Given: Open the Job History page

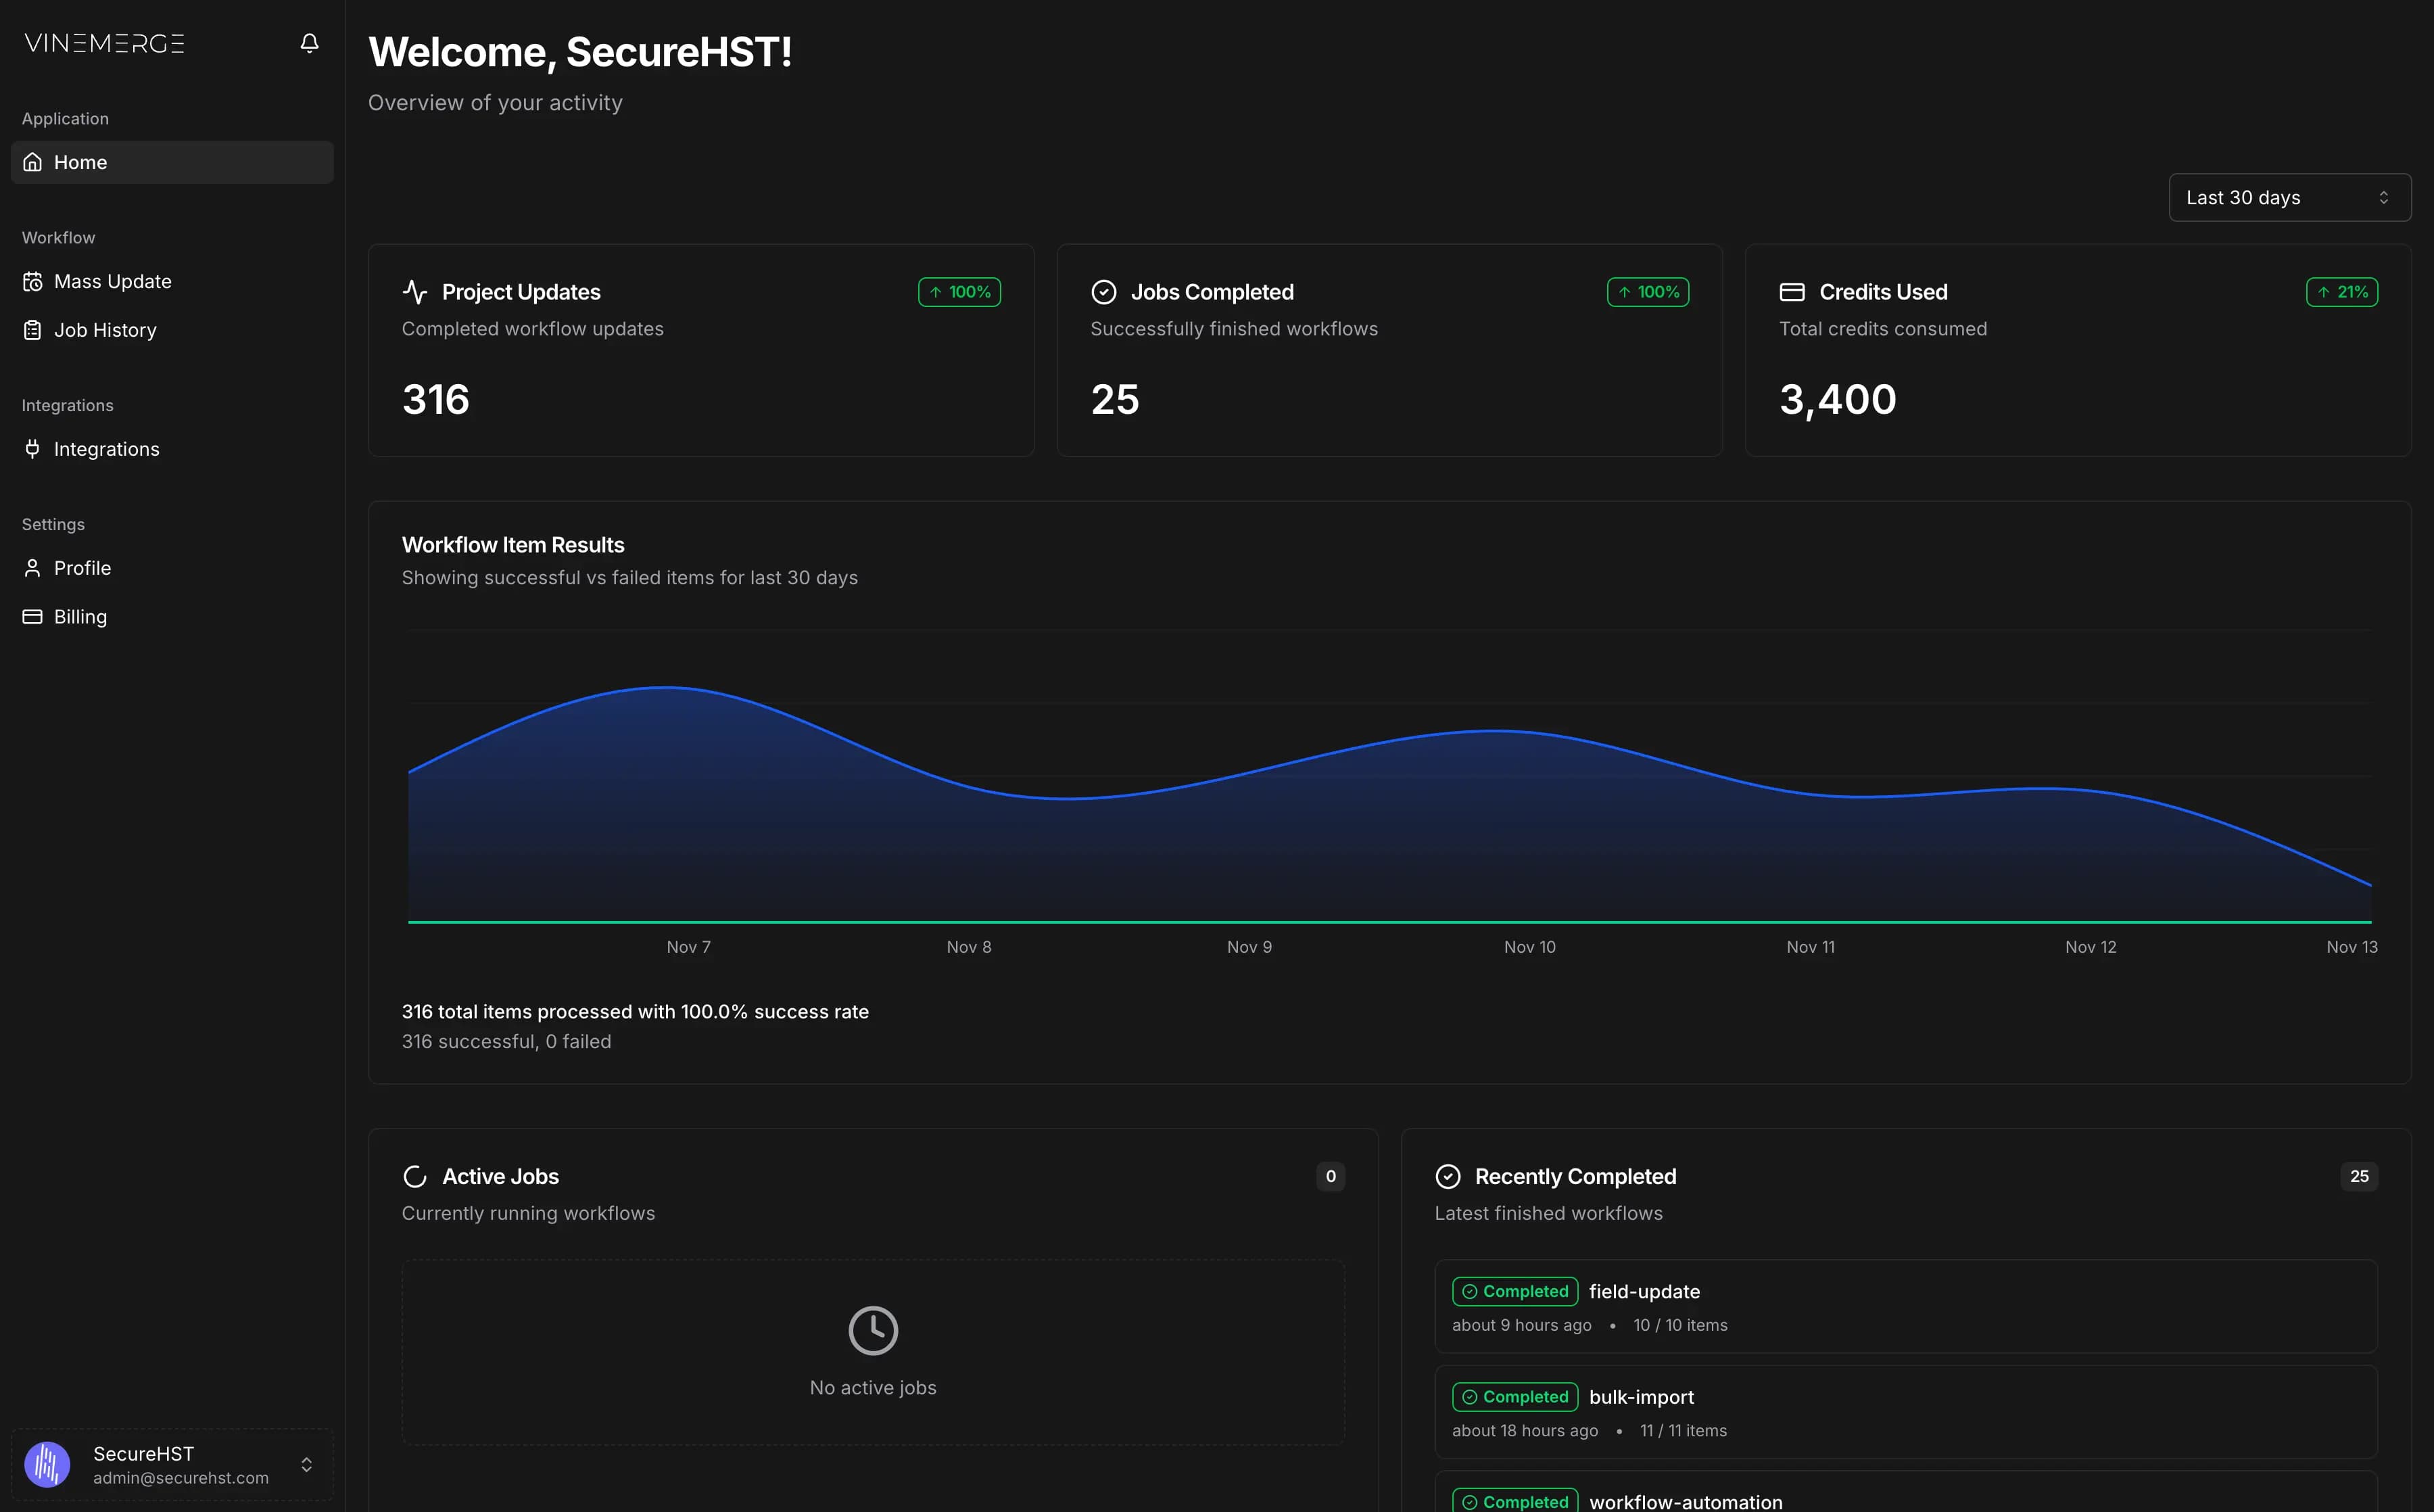Looking at the screenshot, I should click(x=104, y=329).
